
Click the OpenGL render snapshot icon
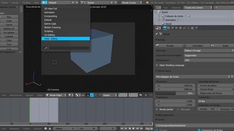tap(141, 95)
